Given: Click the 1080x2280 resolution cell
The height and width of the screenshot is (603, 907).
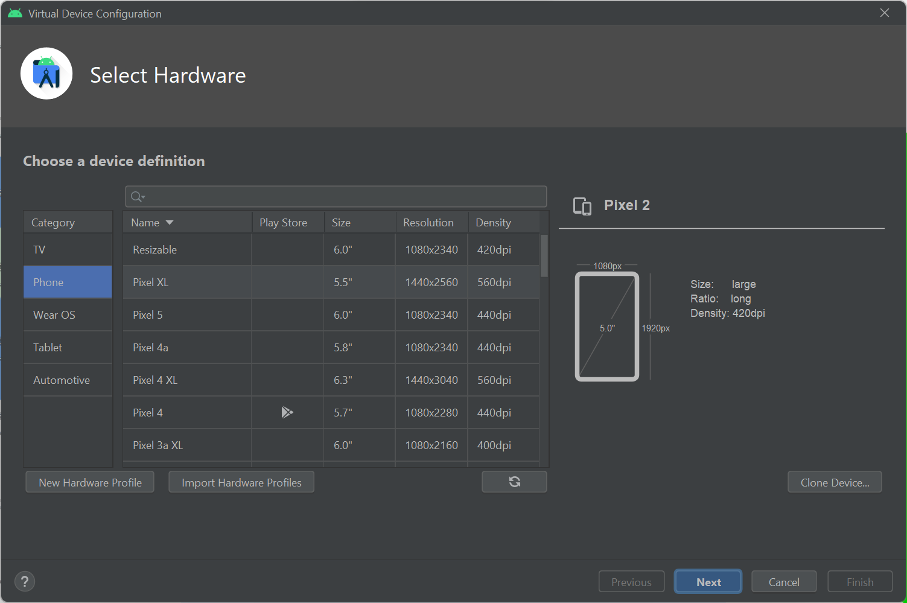Looking at the screenshot, I should [x=431, y=412].
